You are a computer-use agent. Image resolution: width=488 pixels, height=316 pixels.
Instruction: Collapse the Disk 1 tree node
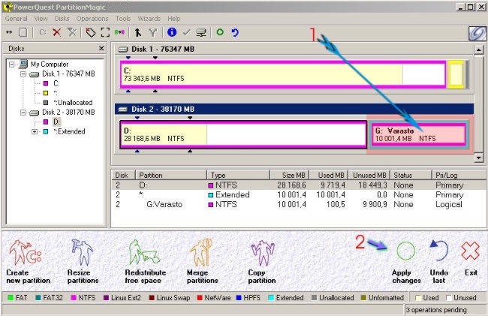click(23, 74)
